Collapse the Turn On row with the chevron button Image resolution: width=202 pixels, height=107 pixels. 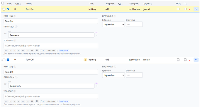196,9
